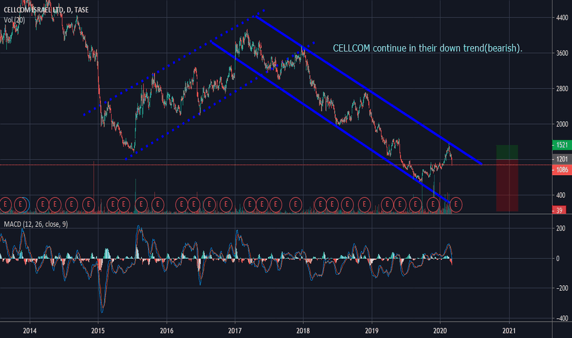Click the 3600 price axis value

tap(562, 53)
